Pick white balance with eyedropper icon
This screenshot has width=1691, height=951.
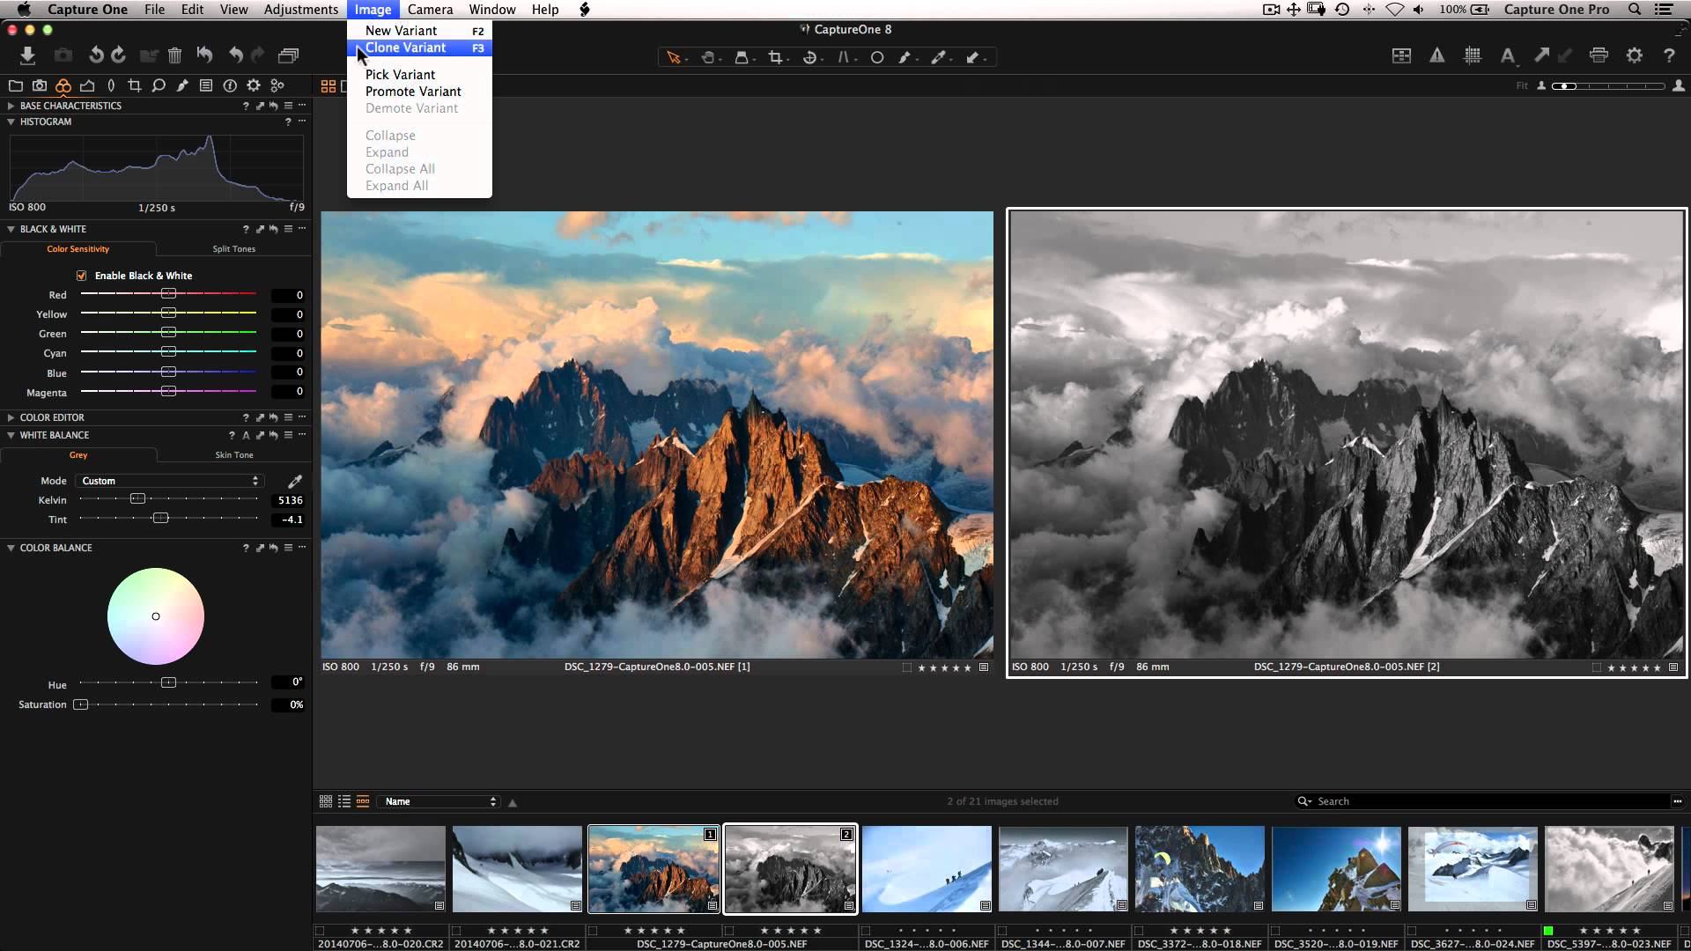295,481
